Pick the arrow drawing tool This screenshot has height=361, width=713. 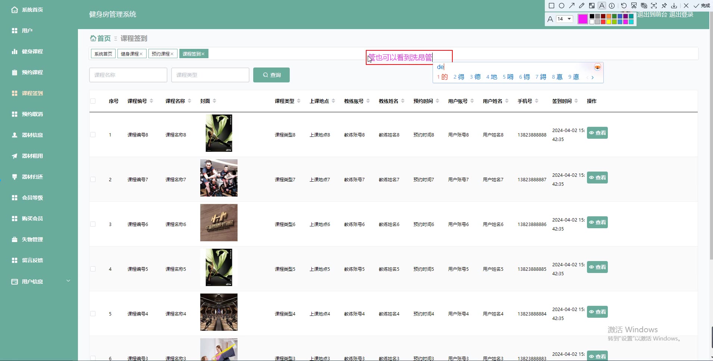[572, 6]
